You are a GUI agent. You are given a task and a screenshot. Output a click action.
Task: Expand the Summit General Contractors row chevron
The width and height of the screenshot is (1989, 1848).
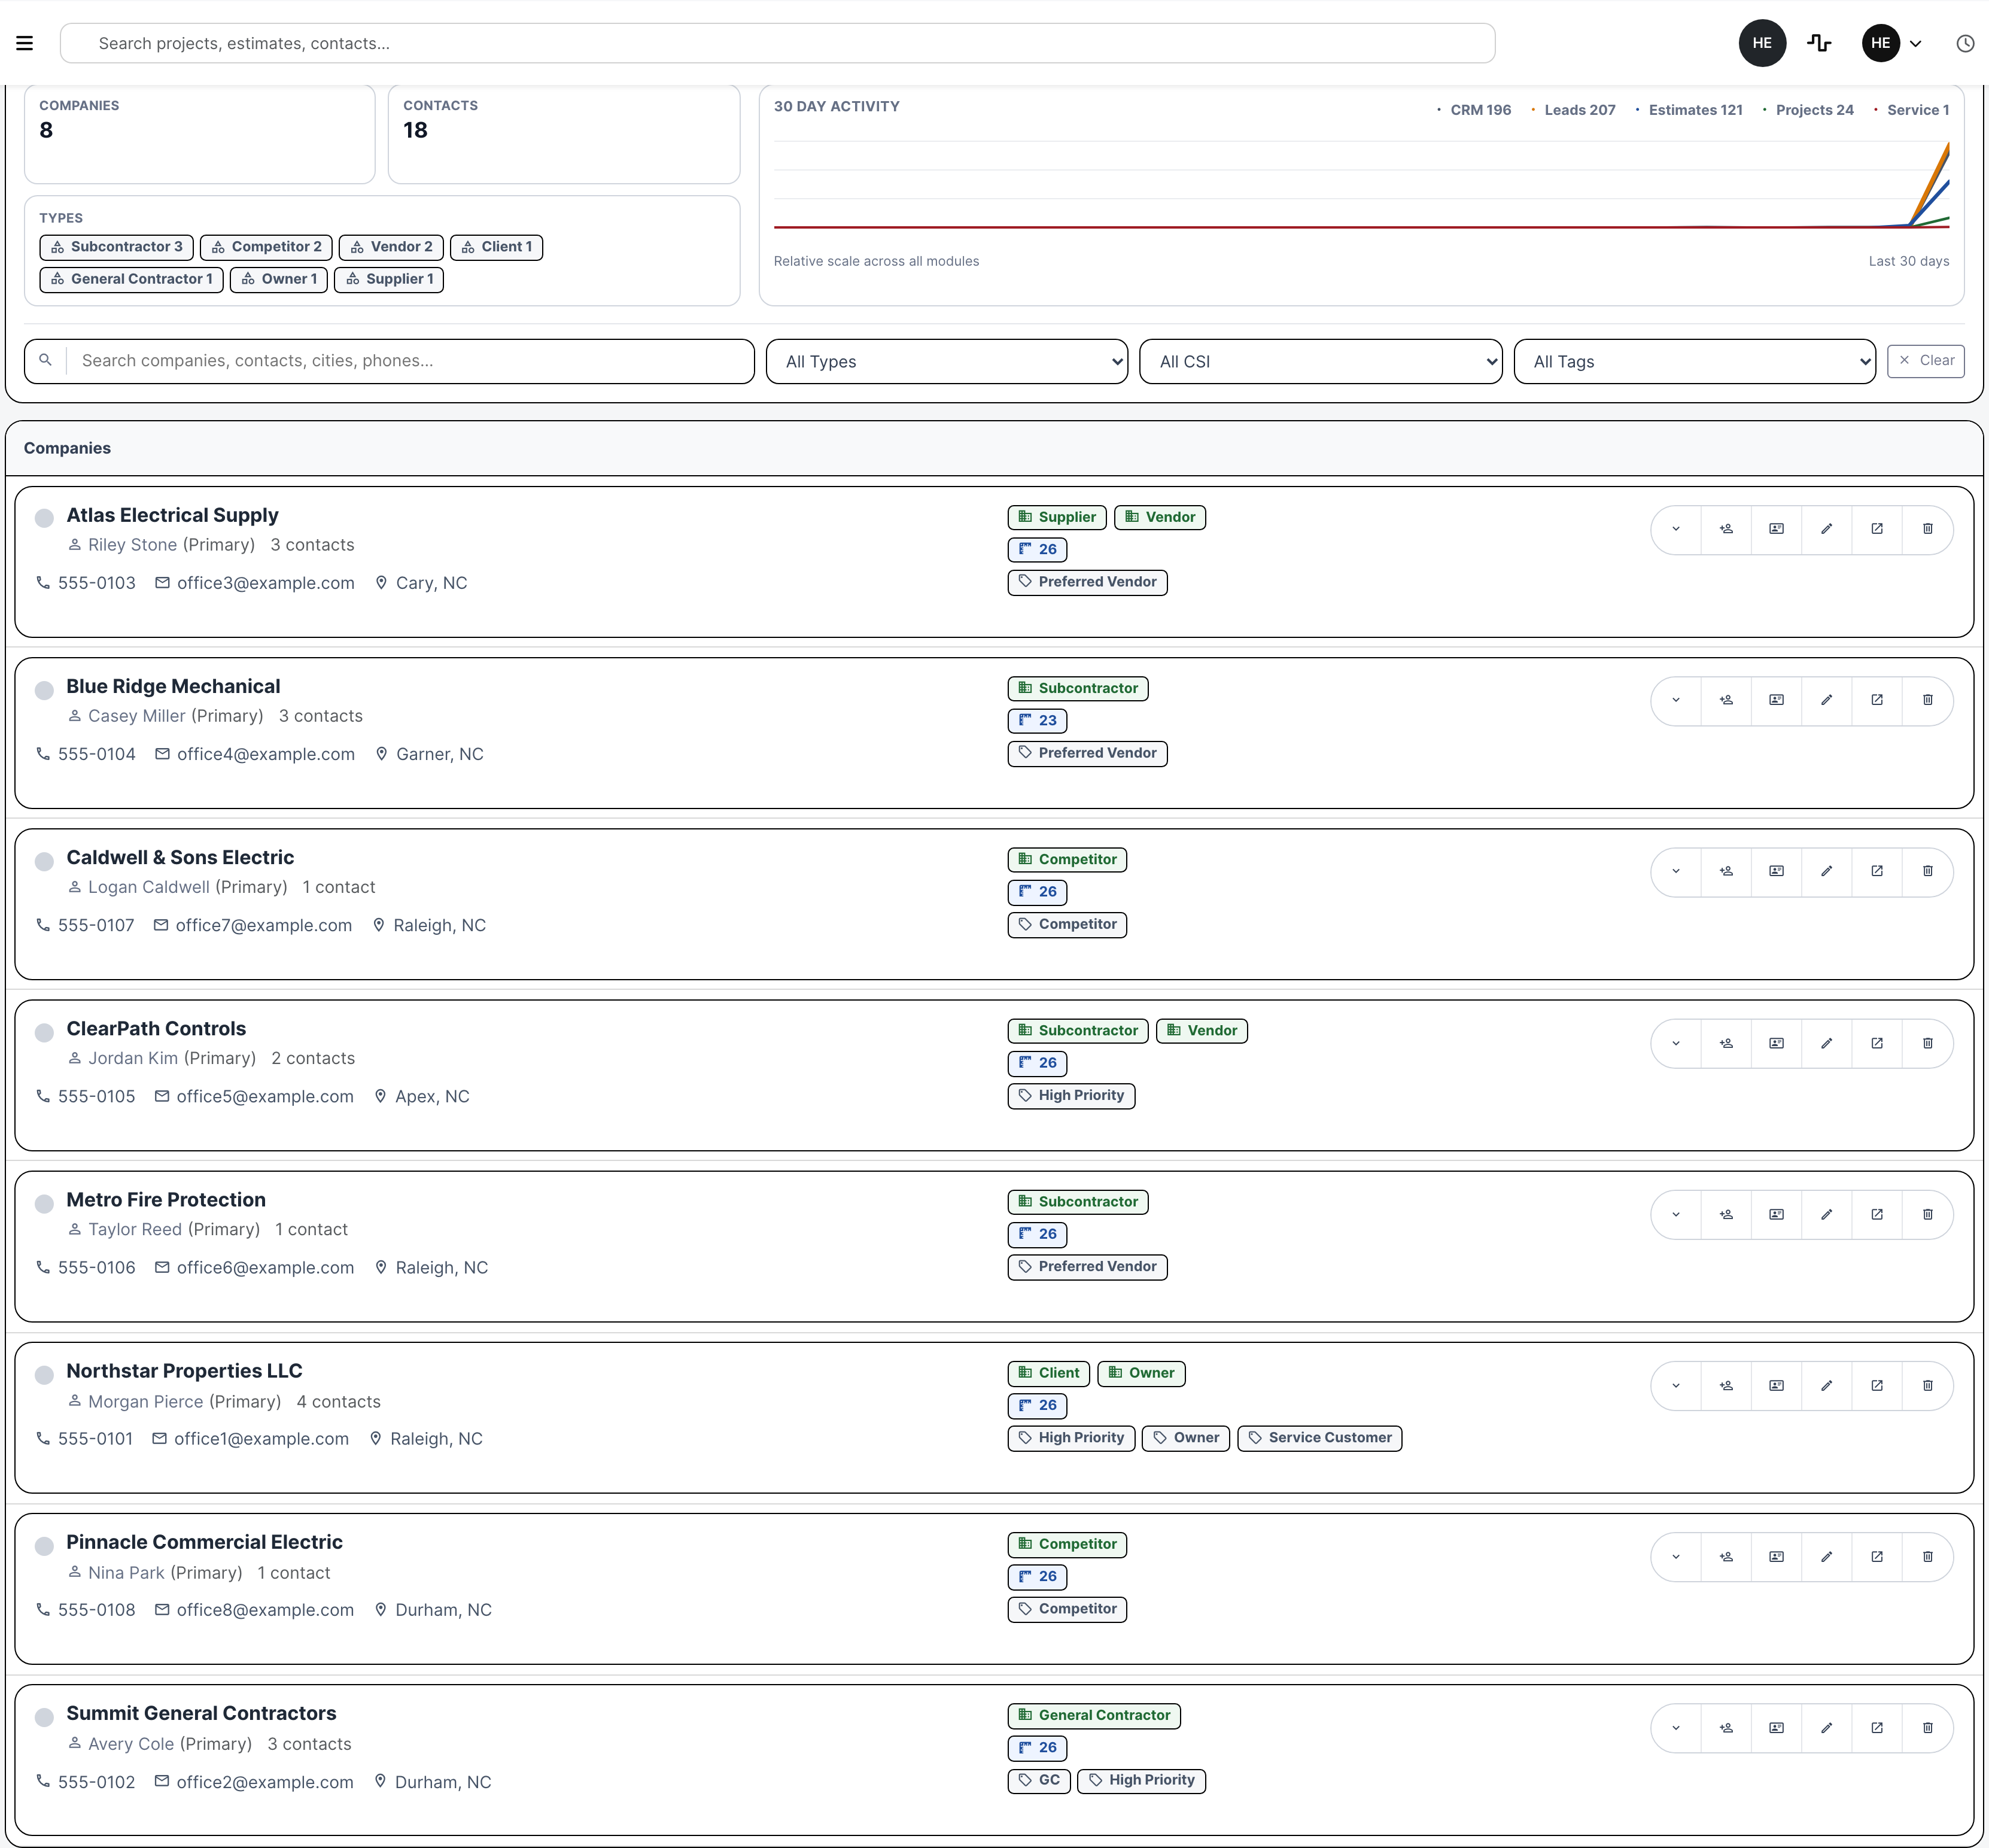coord(1676,1727)
